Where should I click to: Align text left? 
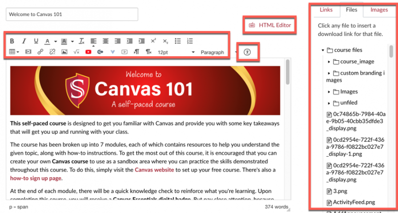click(94, 41)
